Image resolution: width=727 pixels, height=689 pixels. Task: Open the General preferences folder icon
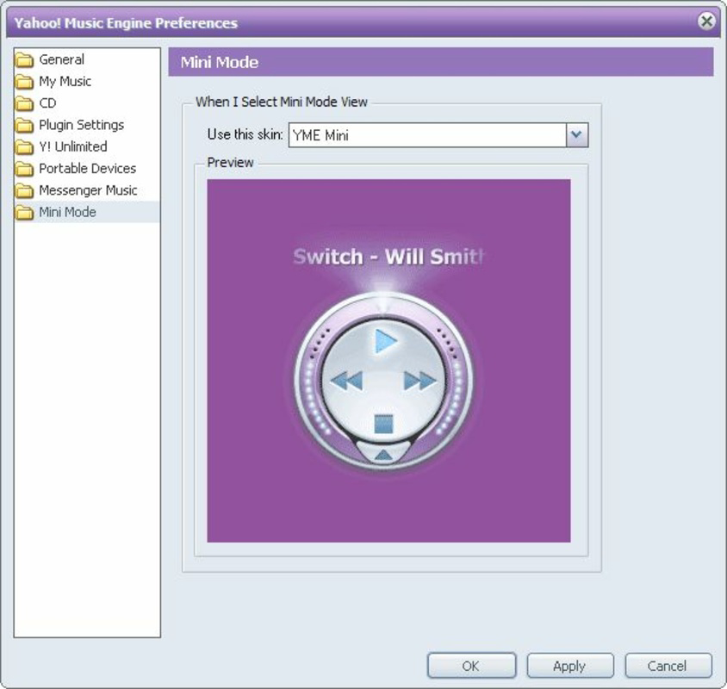[23, 59]
